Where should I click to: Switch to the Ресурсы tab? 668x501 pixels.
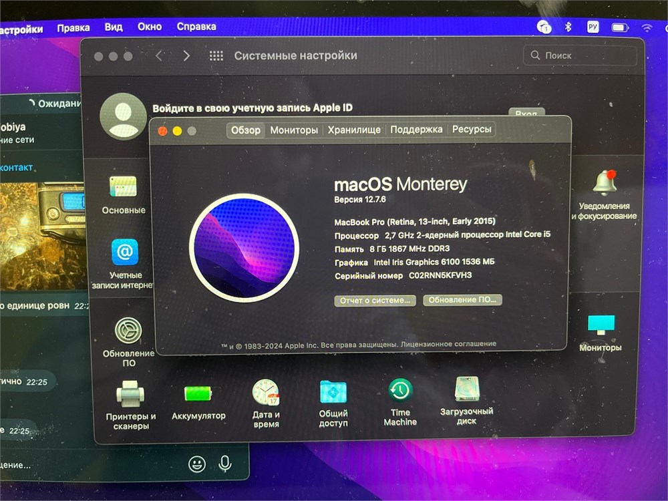tap(472, 129)
